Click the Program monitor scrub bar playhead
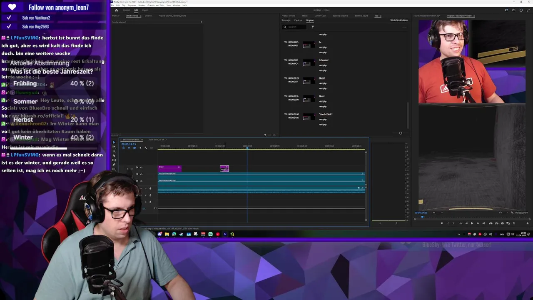 pyautogui.click(x=422, y=217)
